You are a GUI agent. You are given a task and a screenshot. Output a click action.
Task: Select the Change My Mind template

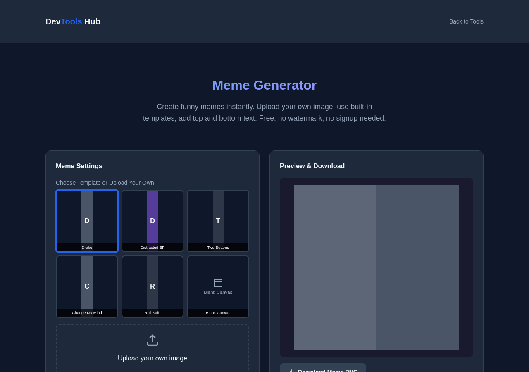coord(87,286)
